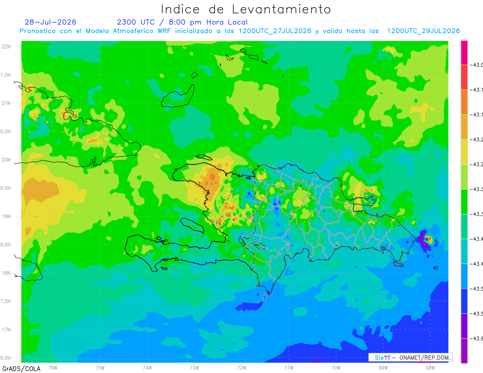The image size is (483, 373).
Task: Click the hot pink swatch on the color bar
Action: click(464, 52)
